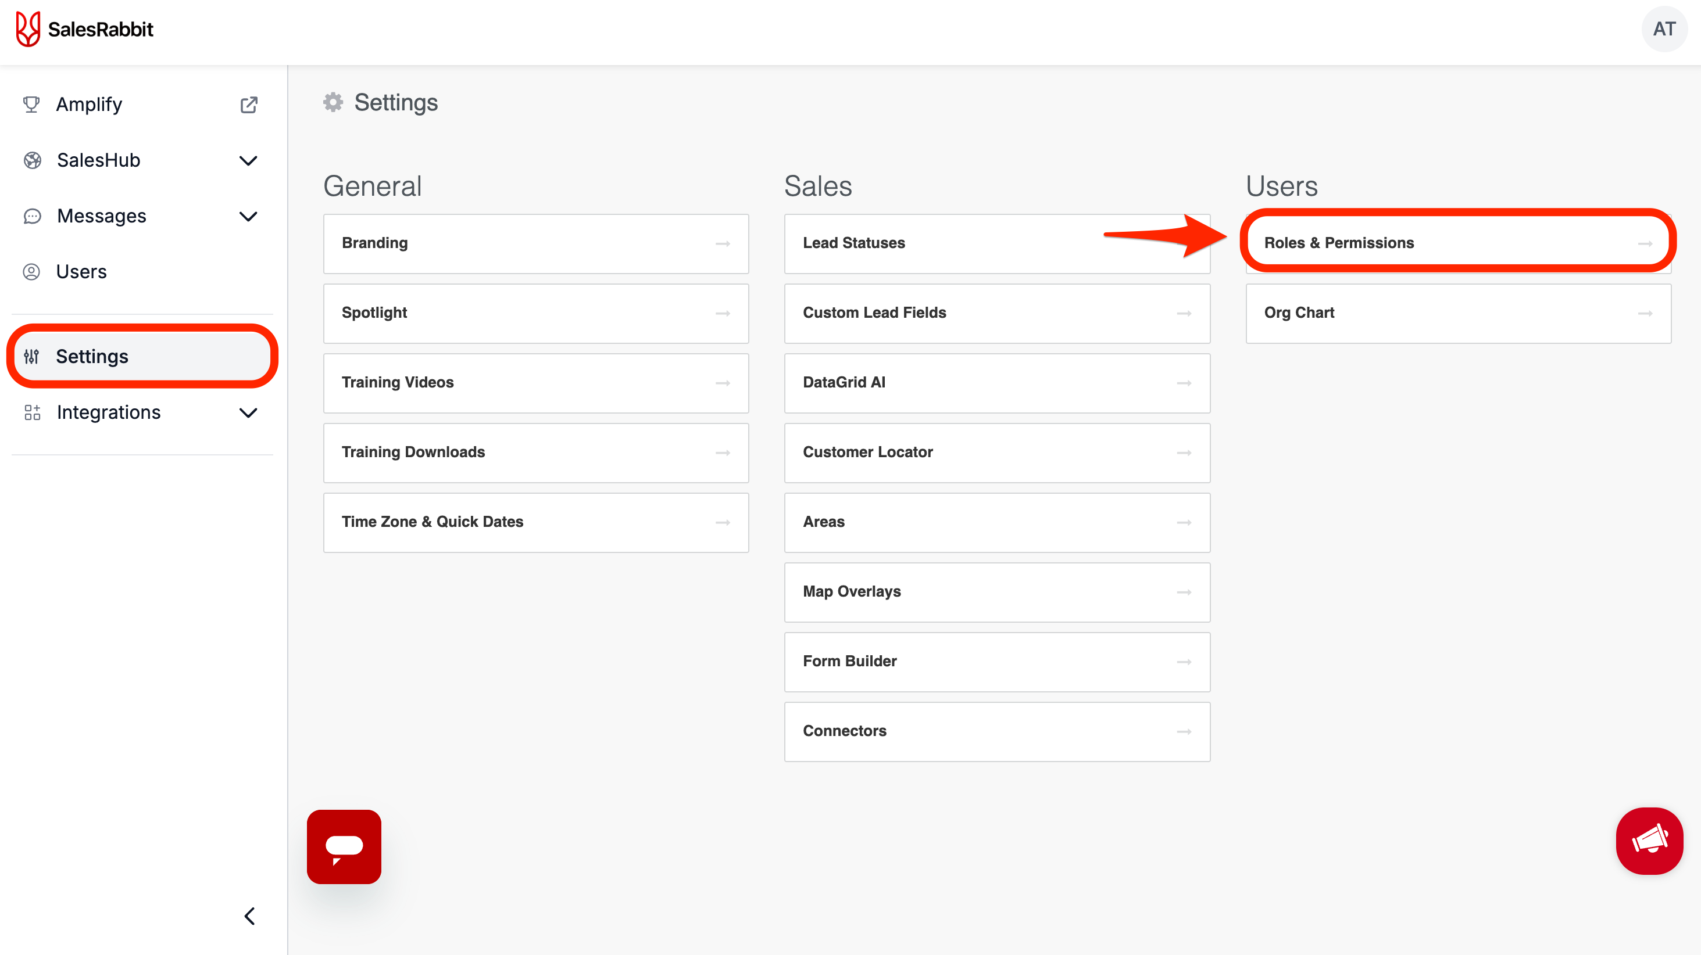1701x955 pixels.
Task: Click the Amplify trophy icon
Action: [x=31, y=105]
